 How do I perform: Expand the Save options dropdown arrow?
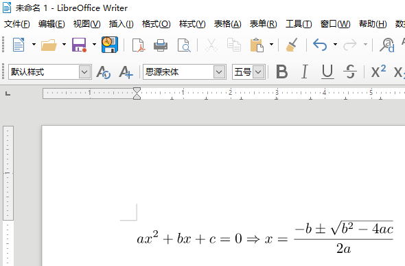pos(94,45)
